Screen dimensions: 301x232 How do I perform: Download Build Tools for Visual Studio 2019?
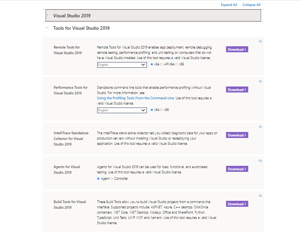pos(237,204)
